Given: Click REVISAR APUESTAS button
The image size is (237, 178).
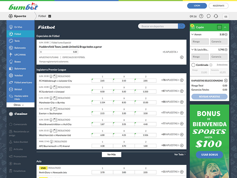Looking at the screenshot, I should [x=209, y=97].
